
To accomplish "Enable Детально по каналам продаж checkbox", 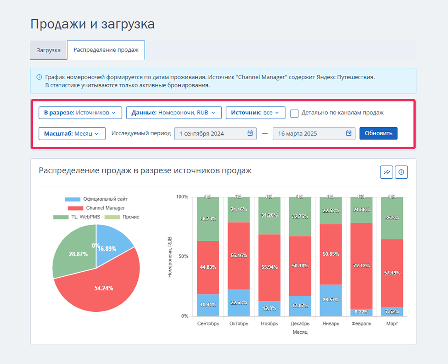I will pyautogui.click(x=294, y=113).
